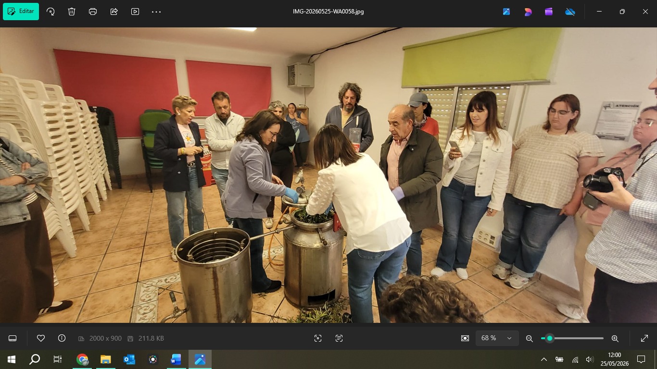Screen dimensions: 657x369
Task: Adjust the zoom slider handle
Action: click(550, 338)
